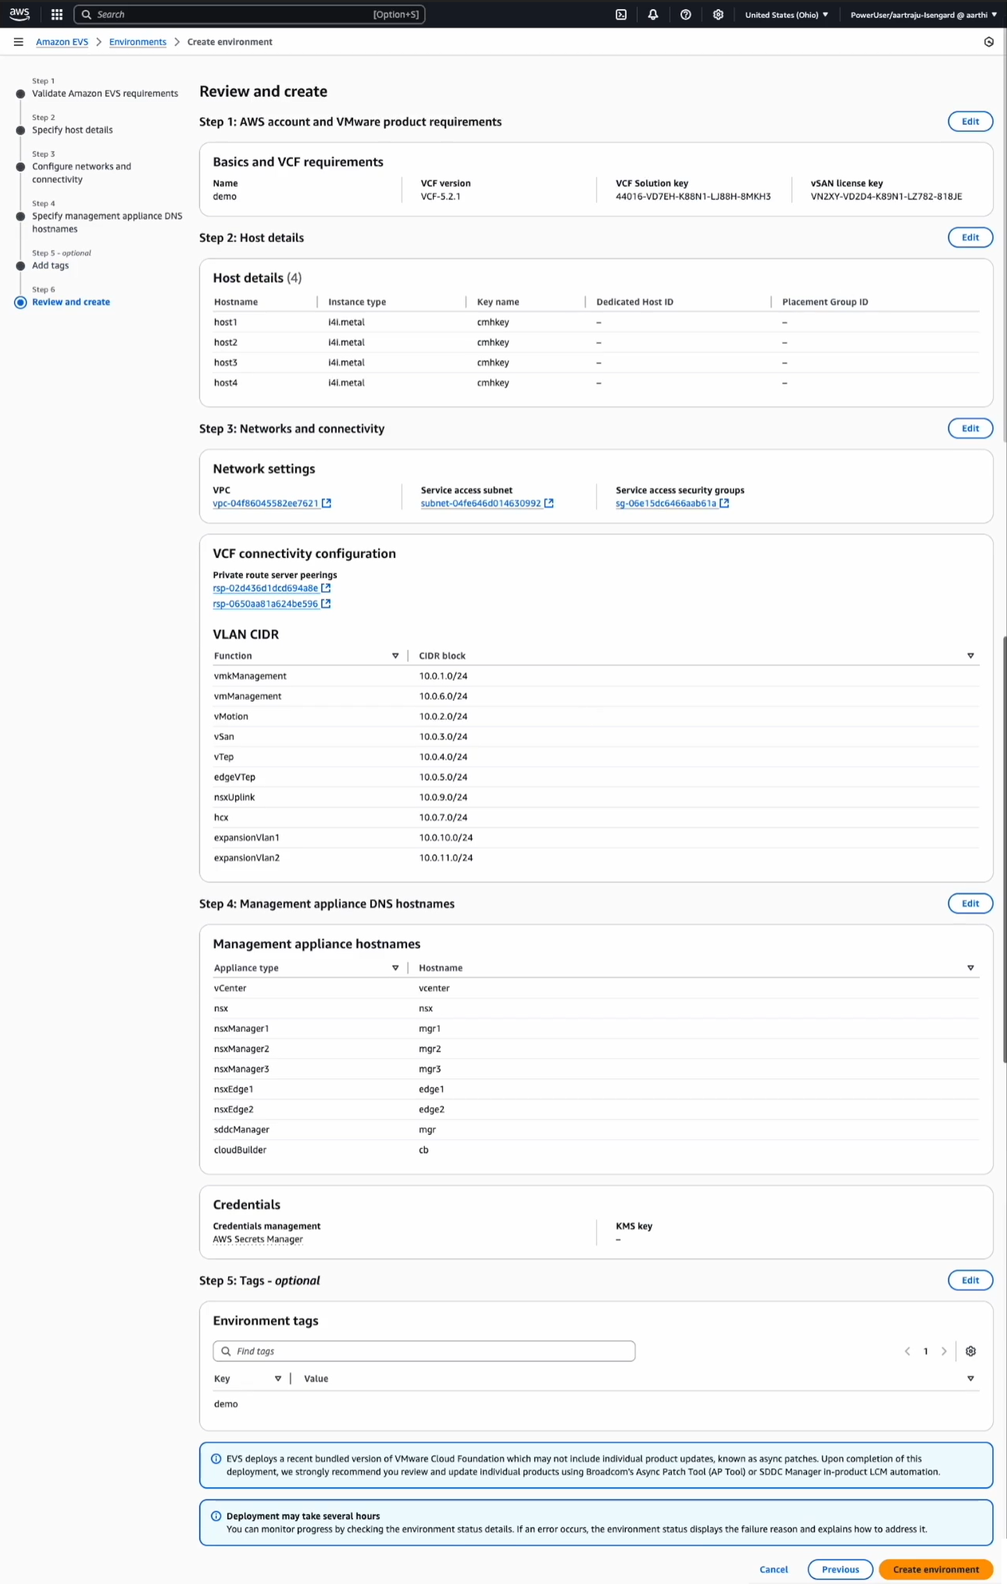Edit Step 4 Management appliance DNS hostnames
Screen dimensions: 1007x1584
970,903
